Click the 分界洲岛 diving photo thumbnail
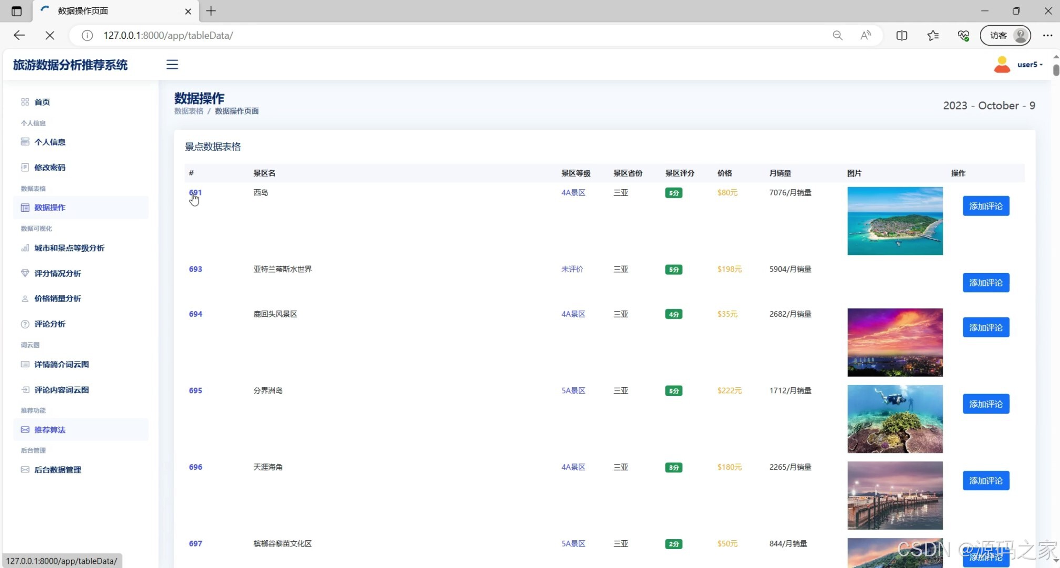This screenshot has width=1060, height=568. pos(895,419)
